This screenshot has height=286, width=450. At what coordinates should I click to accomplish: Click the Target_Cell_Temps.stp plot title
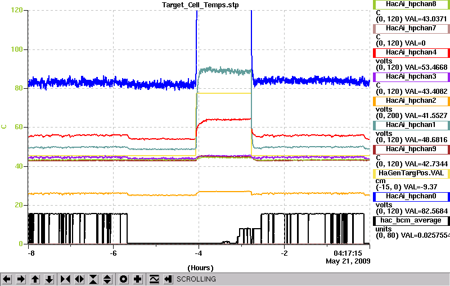(200, 5)
